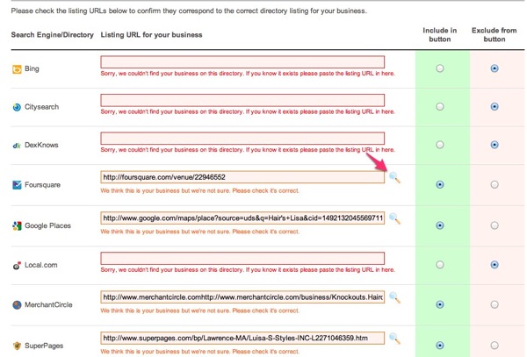The width and height of the screenshot is (527, 357).
Task: Click the Foursquare venue URL field
Action: tap(242, 177)
